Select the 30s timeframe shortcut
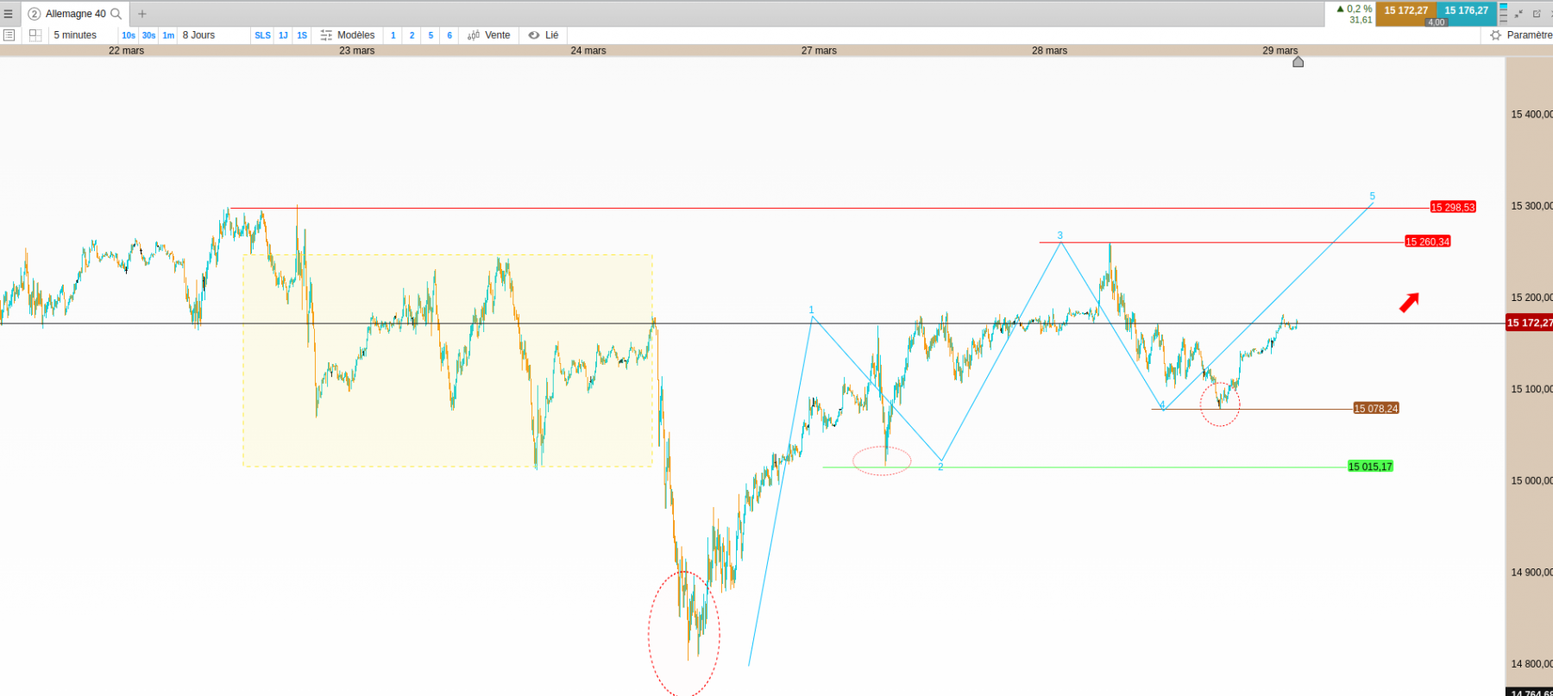This screenshot has height=696, width=1553. coord(148,35)
